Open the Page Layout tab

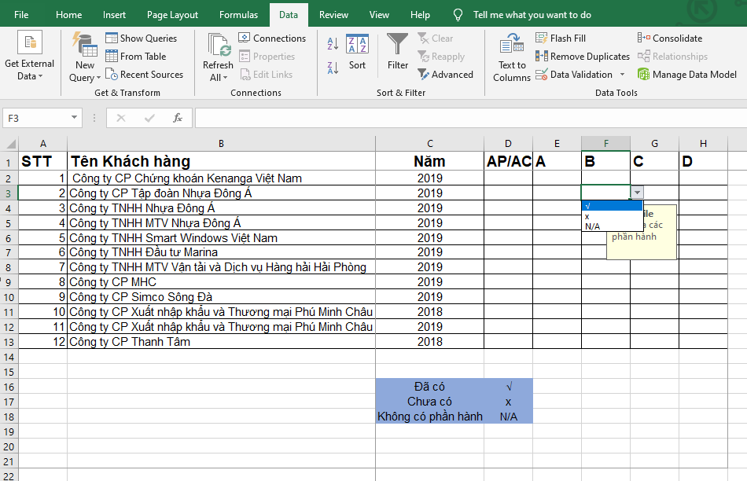(172, 15)
